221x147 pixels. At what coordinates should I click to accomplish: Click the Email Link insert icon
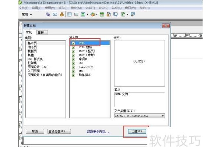tap(55, 14)
